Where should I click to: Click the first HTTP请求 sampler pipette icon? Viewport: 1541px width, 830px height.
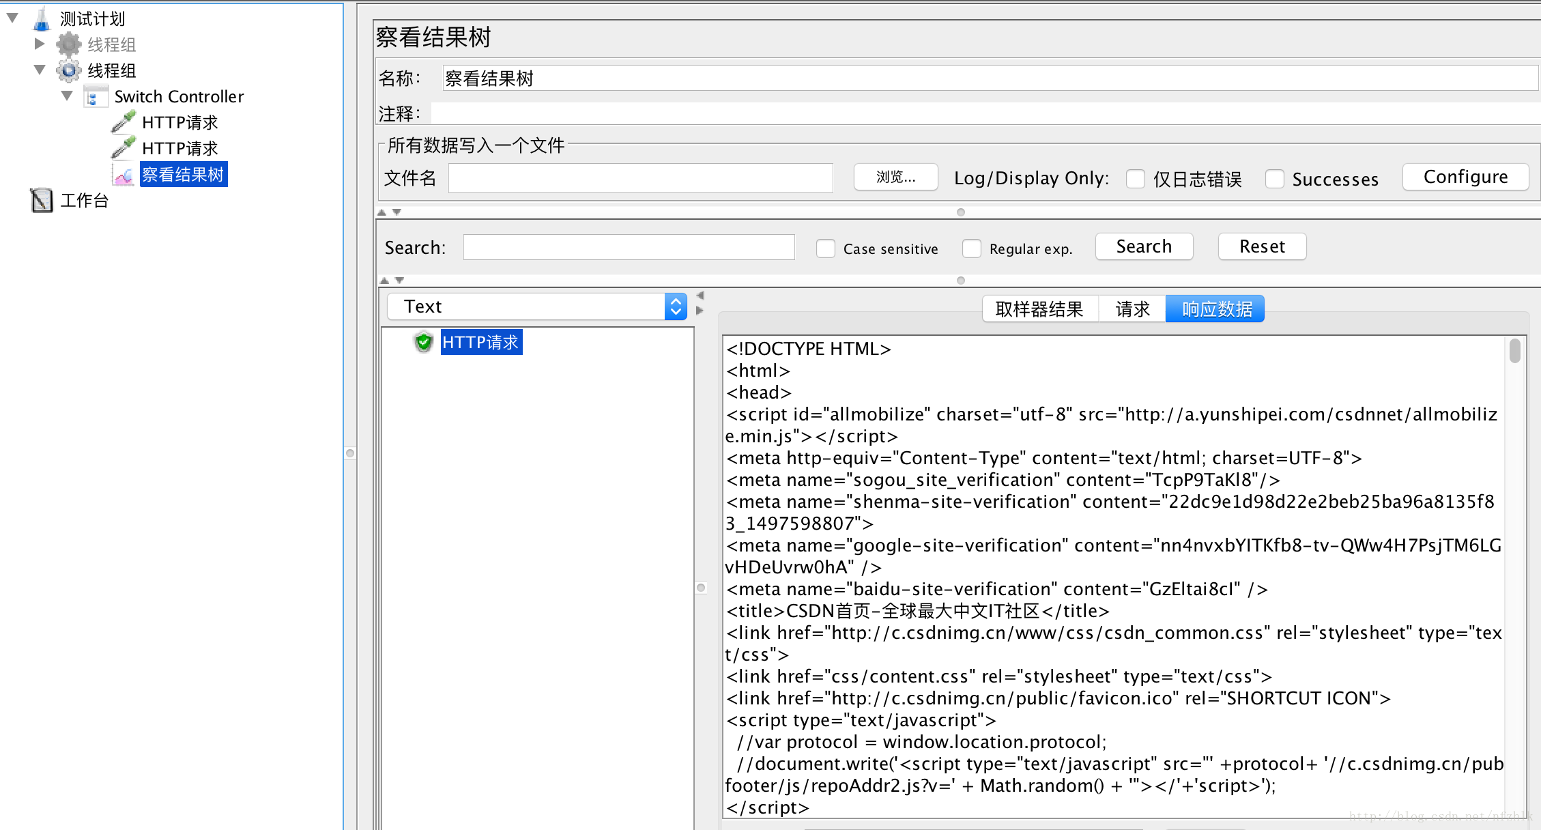124,122
